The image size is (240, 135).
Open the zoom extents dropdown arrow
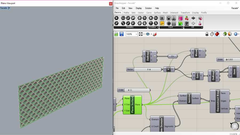pos(144,34)
